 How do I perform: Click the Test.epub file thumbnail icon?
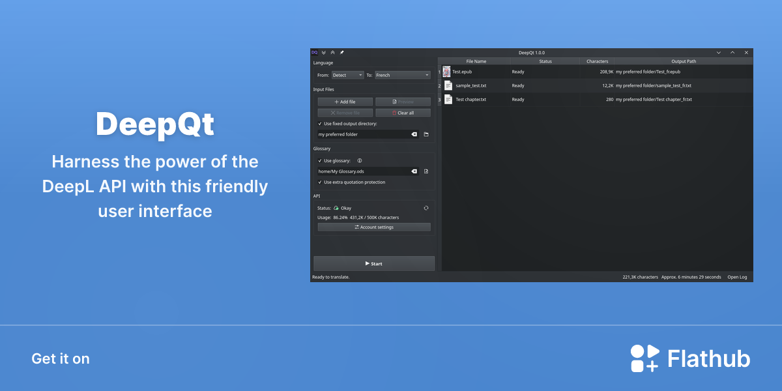tap(446, 72)
